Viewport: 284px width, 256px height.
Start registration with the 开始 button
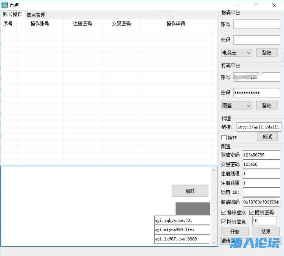click(x=235, y=231)
